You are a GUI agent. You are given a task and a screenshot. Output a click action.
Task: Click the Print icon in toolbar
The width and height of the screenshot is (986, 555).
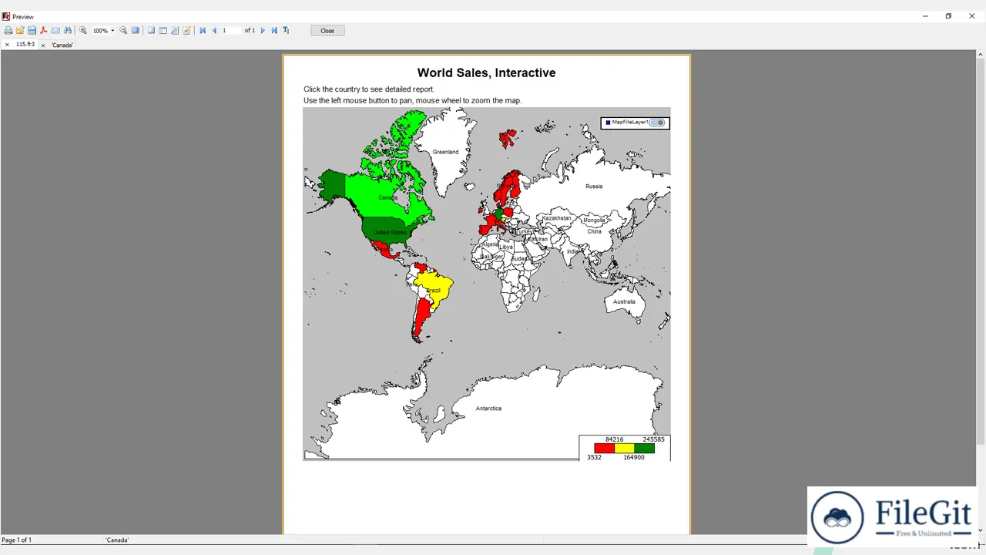click(x=8, y=31)
